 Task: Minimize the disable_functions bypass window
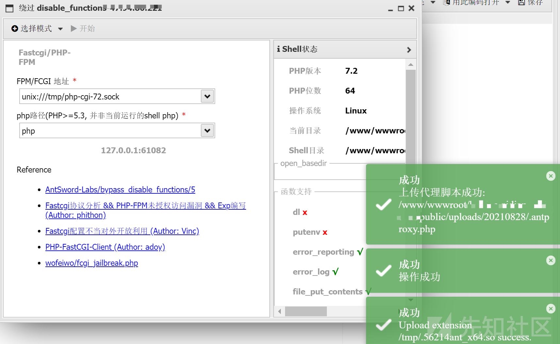pyautogui.click(x=390, y=9)
